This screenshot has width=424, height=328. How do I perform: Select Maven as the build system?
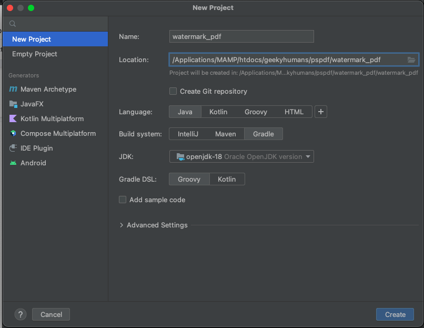pos(225,134)
